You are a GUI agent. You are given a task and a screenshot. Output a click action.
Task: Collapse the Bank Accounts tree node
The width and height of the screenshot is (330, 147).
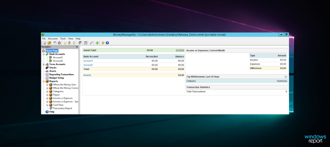coord(44,54)
